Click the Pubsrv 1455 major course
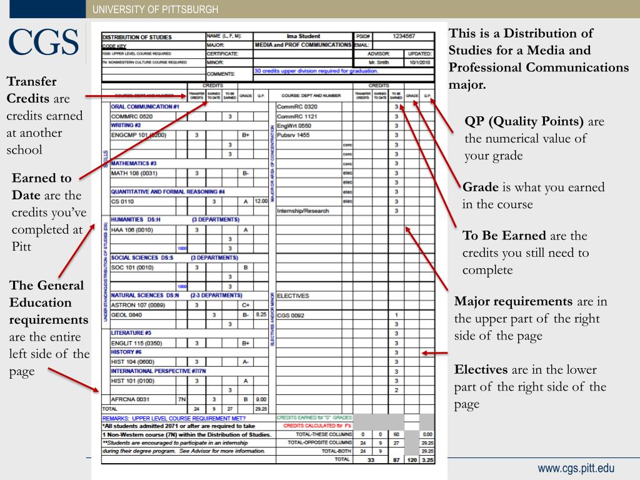This screenshot has width=640, height=480. click(x=293, y=135)
